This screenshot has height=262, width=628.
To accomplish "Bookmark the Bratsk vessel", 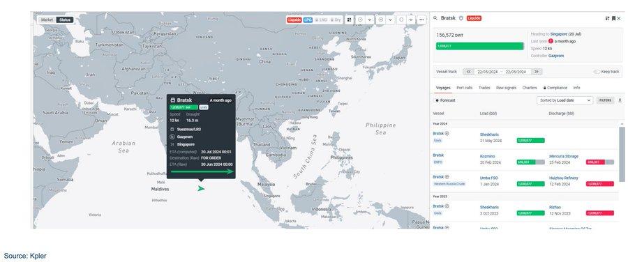I will pyautogui.click(x=613, y=18).
